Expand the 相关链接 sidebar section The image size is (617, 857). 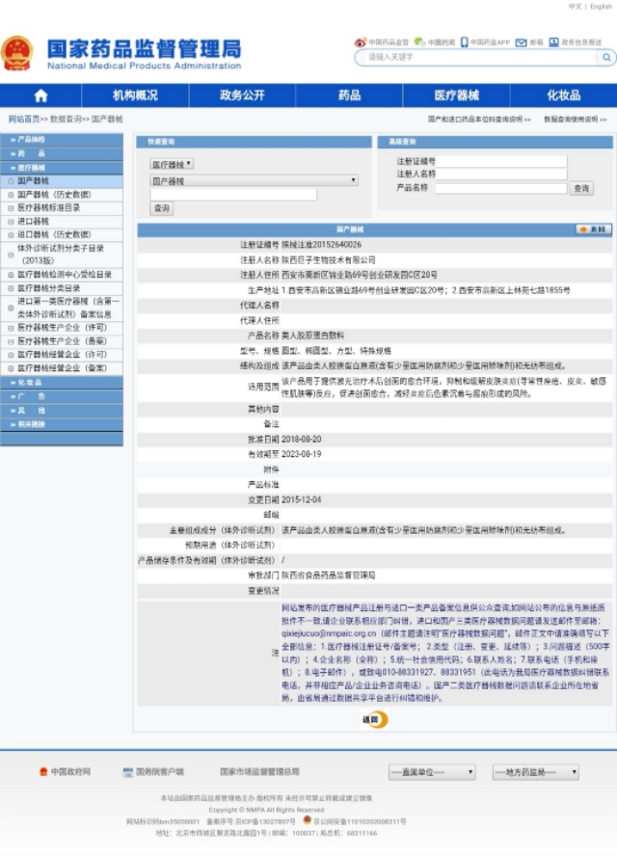(x=61, y=424)
